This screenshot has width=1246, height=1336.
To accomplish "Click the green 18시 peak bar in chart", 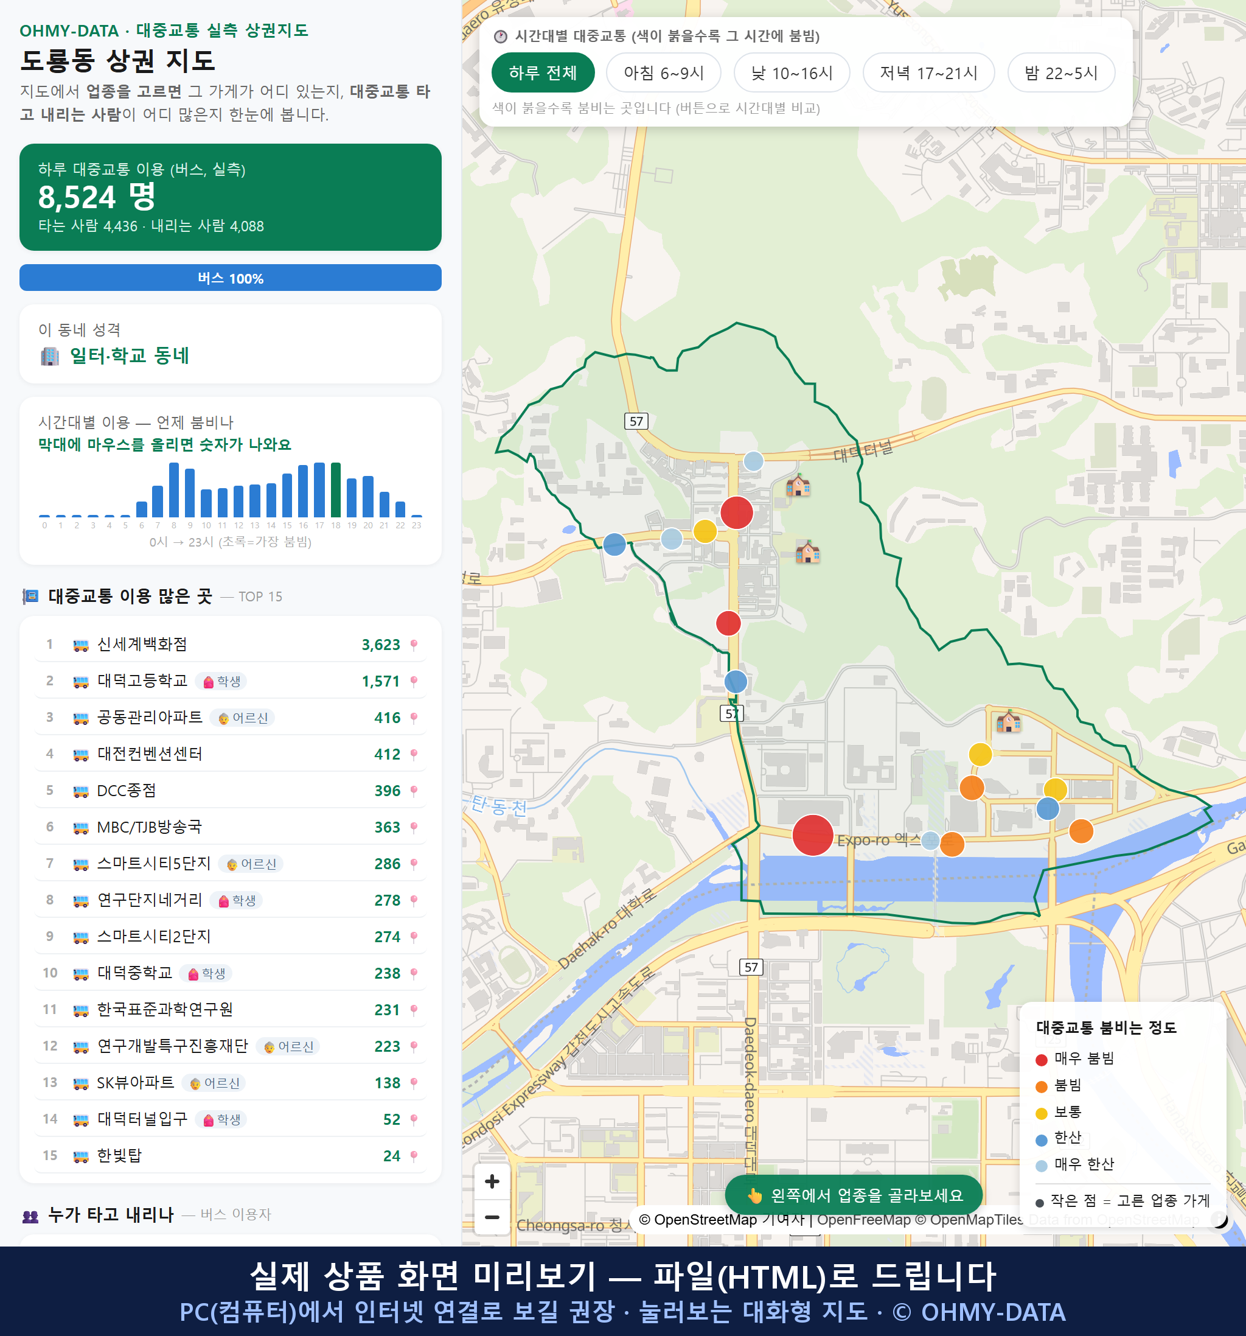I will pyautogui.click(x=336, y=489).
